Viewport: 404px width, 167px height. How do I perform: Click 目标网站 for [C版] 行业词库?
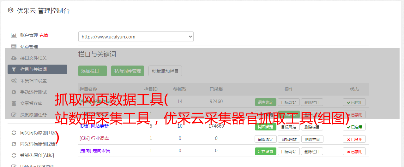[x=289, y=139]
